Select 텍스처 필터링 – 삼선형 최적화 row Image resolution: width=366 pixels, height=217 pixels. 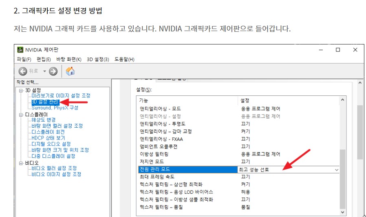point(238,184)
